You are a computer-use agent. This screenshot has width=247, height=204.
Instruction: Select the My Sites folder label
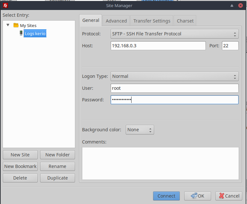[28, 25]
